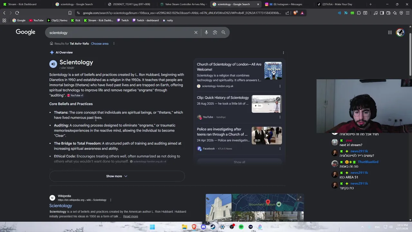The width and height of the screenshot is (412, 232).
Task: Open the Twitch - dashboard bookmark
Action: point(145,20)
